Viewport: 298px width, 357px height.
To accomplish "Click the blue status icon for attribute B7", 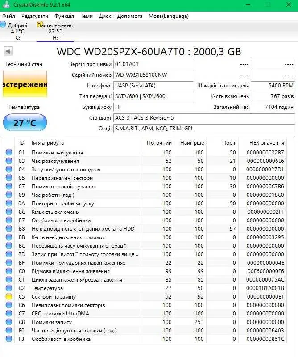I will tap(9, 220).
